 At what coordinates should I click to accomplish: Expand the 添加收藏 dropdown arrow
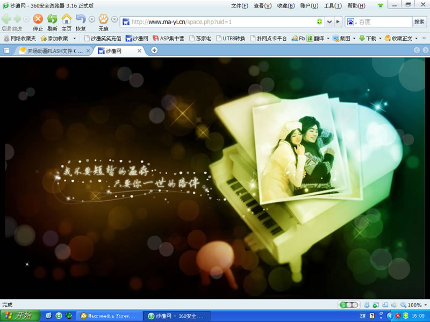click(74, 39)
